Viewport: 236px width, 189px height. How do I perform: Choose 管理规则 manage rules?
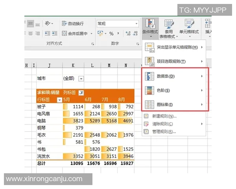(174, 132)
